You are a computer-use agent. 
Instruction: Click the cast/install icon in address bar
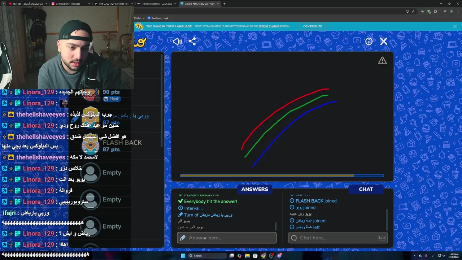(x=407, y=11)
